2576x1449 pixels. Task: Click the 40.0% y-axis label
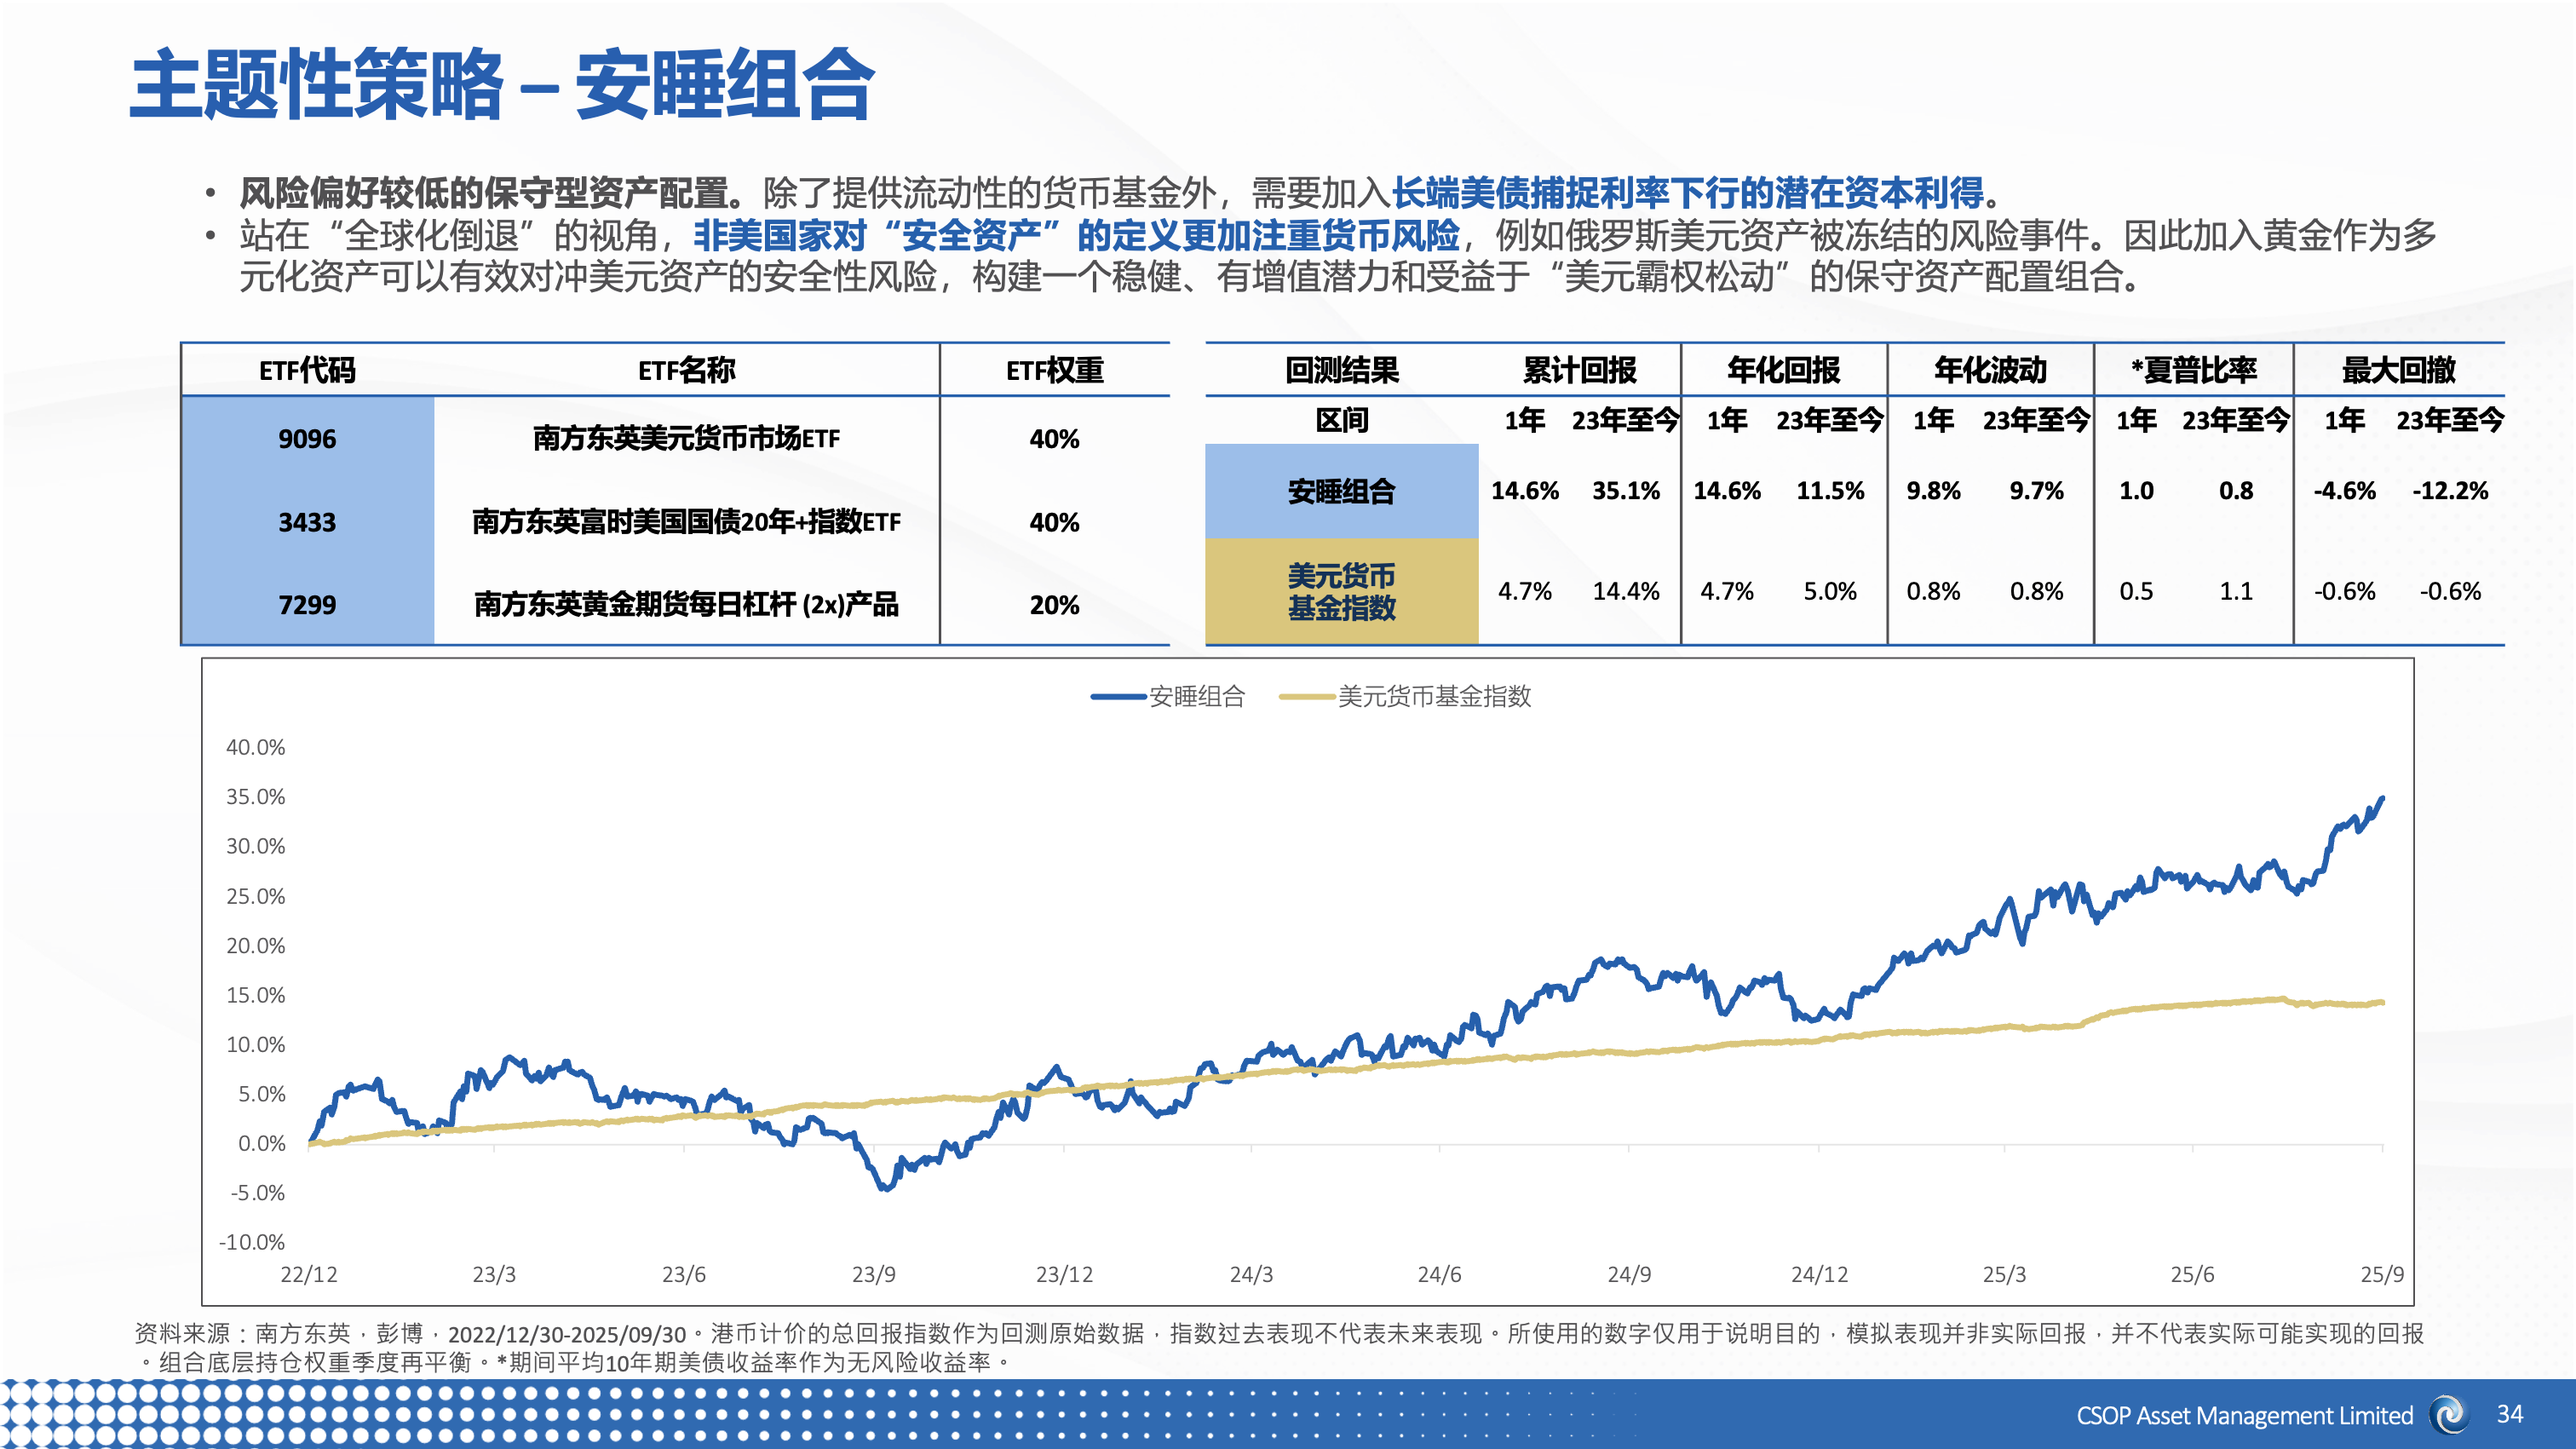255,747
